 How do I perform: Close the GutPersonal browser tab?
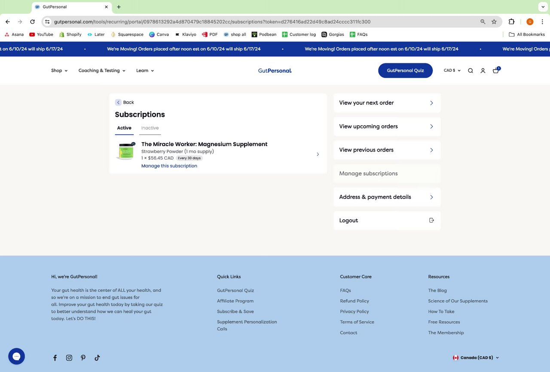point(106,7)
